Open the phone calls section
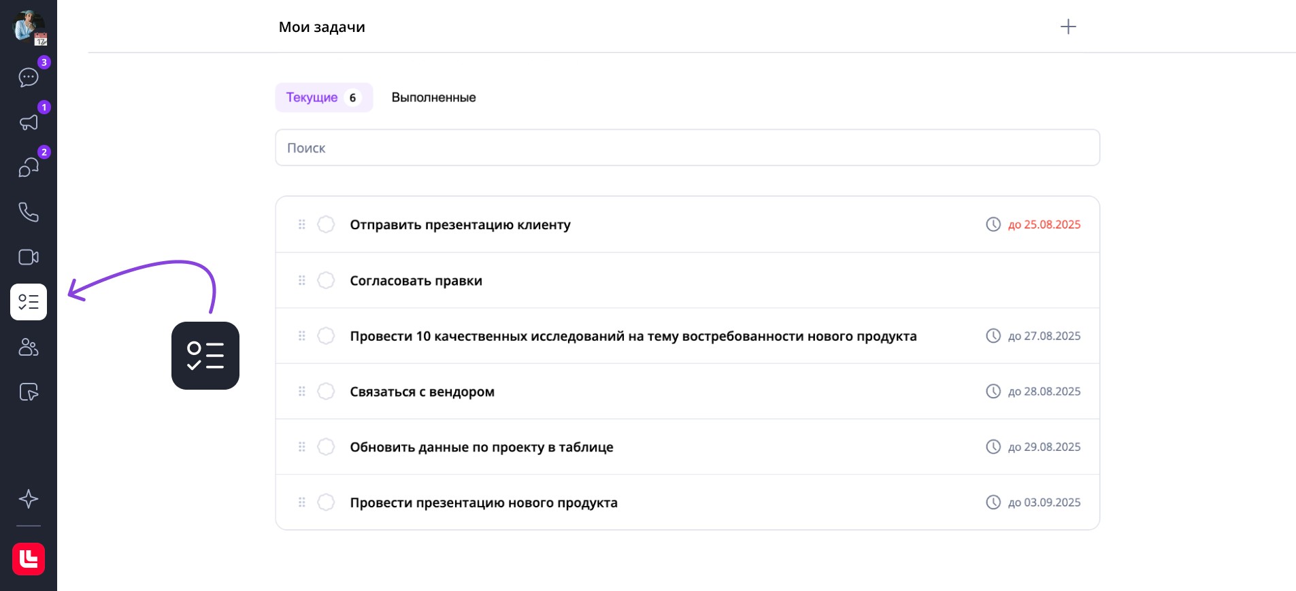The height and width of the screenshot is (591, 1296). point(29,212)
